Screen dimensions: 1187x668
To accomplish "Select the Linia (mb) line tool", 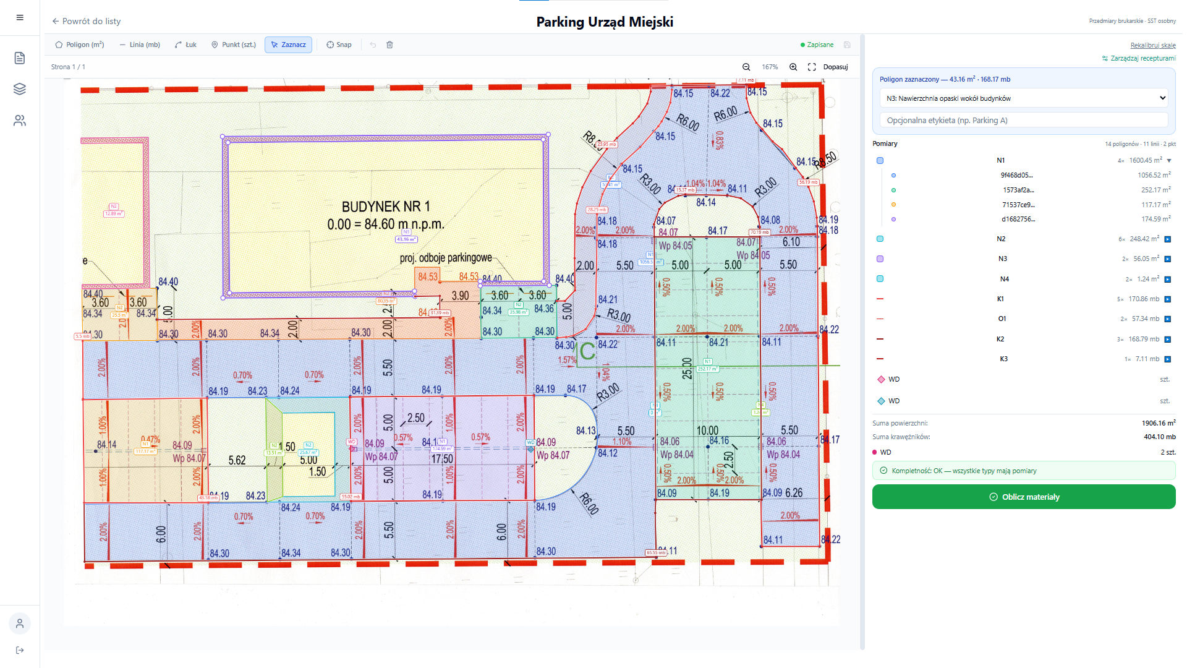I will click(140, 45).
